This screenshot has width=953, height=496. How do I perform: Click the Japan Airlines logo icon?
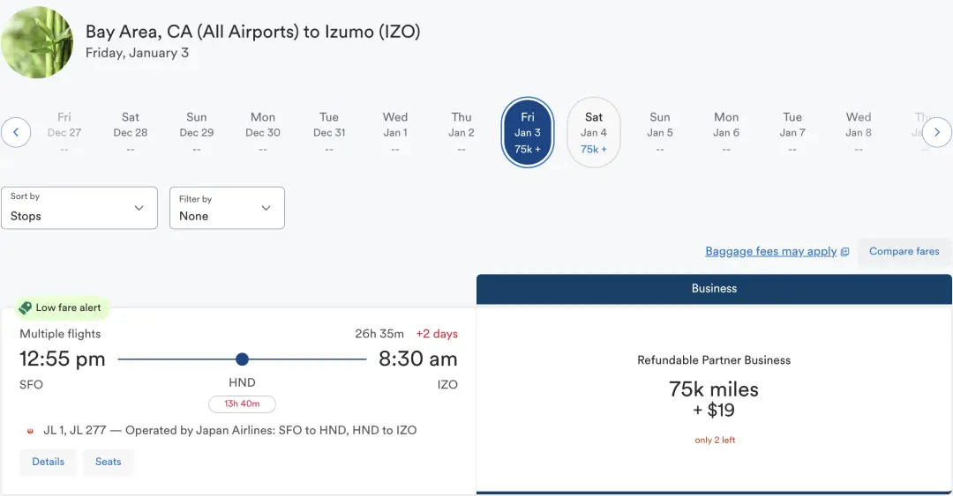tap(32, 431)
